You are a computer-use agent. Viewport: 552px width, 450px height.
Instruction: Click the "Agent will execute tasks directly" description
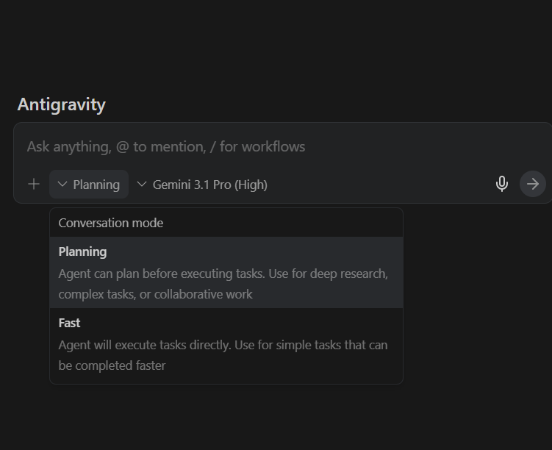pos(223,345)
